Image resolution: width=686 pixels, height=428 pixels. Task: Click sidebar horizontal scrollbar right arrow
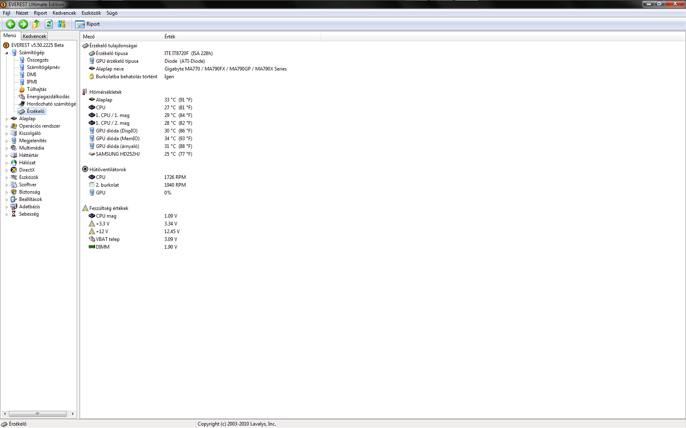pyautogui.click(x=73, y=414)
